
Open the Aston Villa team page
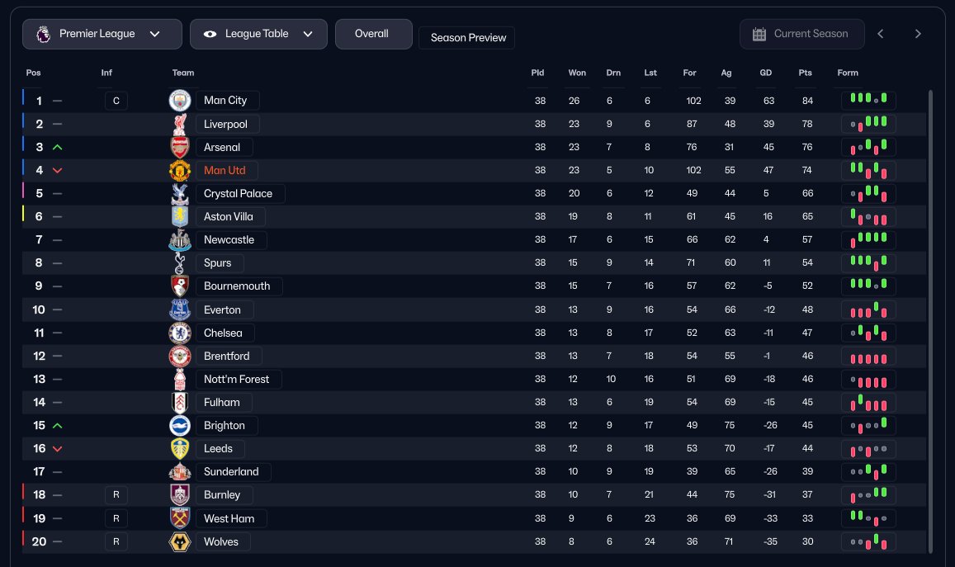(229, 217)
